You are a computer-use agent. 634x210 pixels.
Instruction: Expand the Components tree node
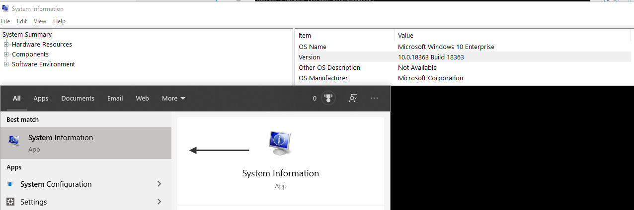[x=6, y=54]
